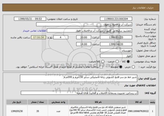The image size is (164, 116).
Task: Click the اطلاعات کالاهای مورد نیاز heading
Action: tap(140, 85)
